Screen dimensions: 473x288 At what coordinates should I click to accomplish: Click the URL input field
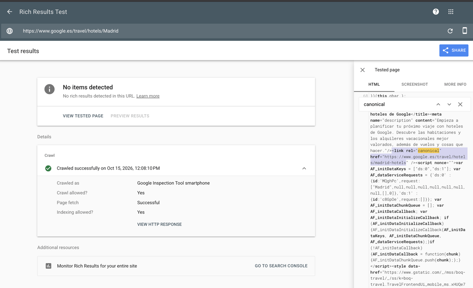(x=231, y=31)
